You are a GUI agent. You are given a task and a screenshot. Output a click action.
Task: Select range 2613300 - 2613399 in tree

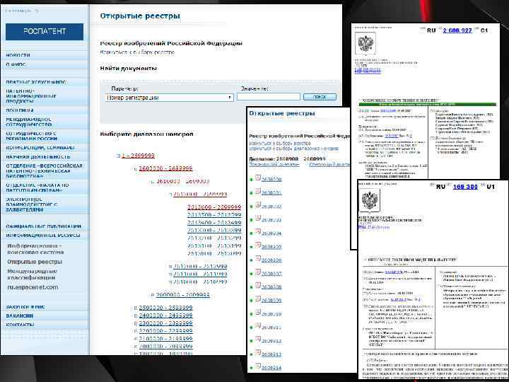(x=214, y=231)
